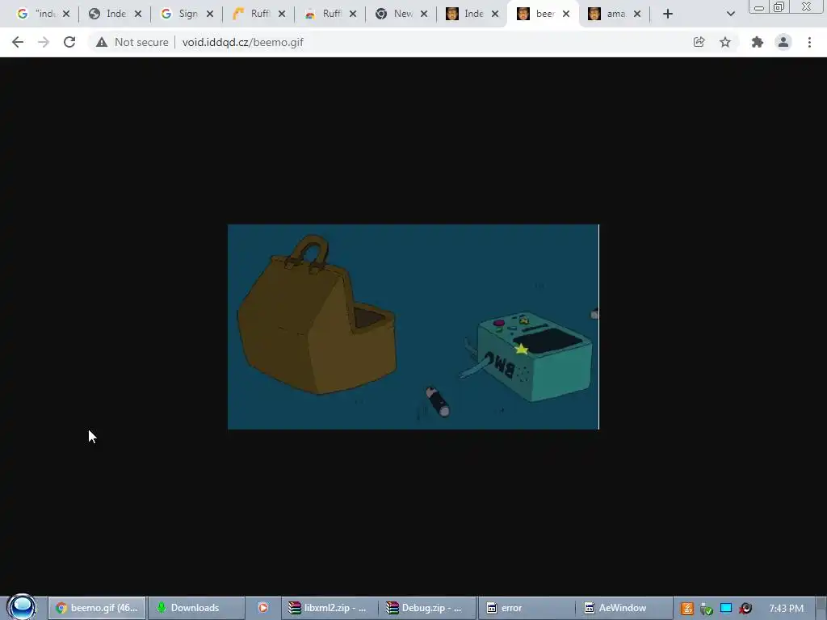Click the volume tray icon
The width and height of the screenshot is (827, 620).
745,609
